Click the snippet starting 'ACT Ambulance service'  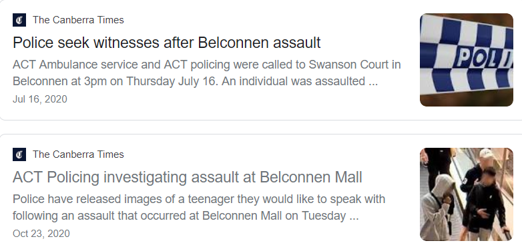point(206,73)
